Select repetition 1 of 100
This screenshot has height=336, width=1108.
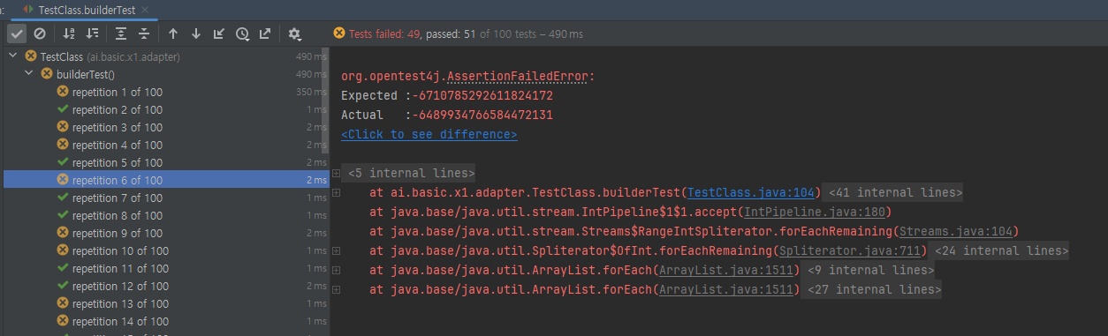pyautogui.click(x=118, y=92)
